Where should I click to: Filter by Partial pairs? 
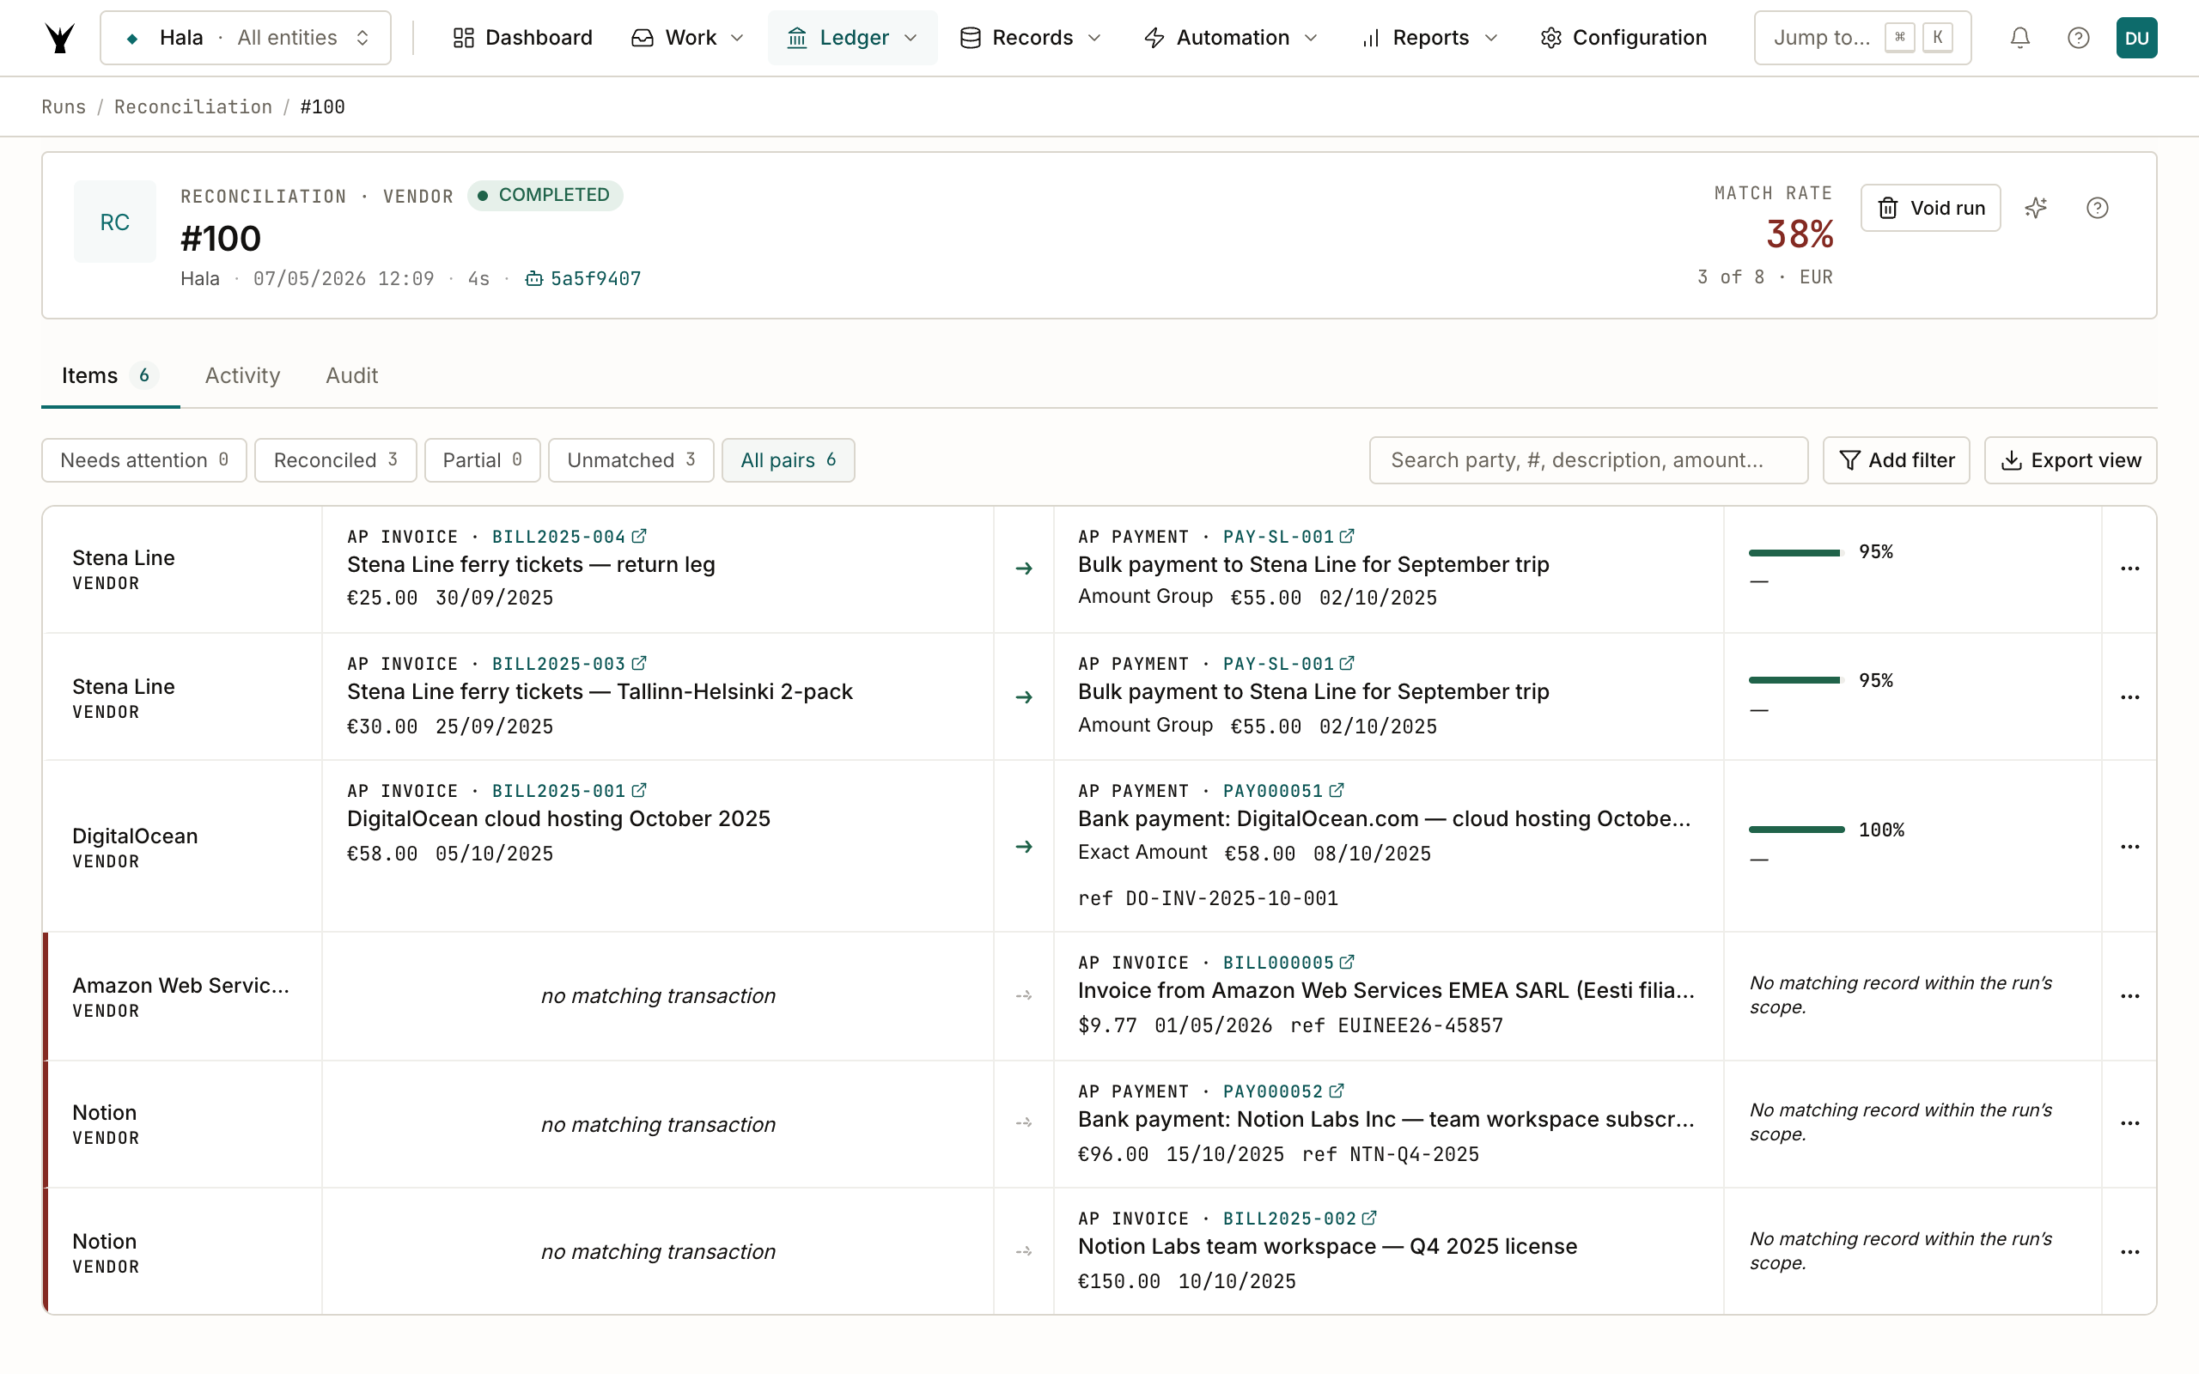click(x=483, y=459)
